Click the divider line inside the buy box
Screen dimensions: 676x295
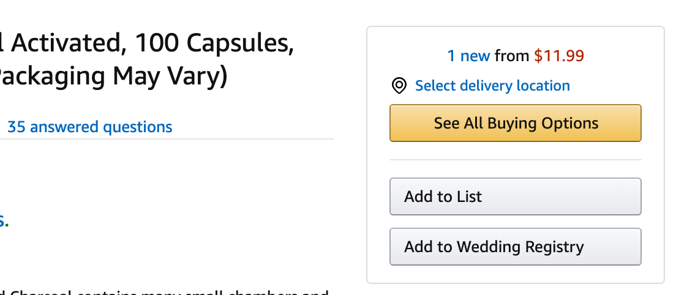coord(515,160)
